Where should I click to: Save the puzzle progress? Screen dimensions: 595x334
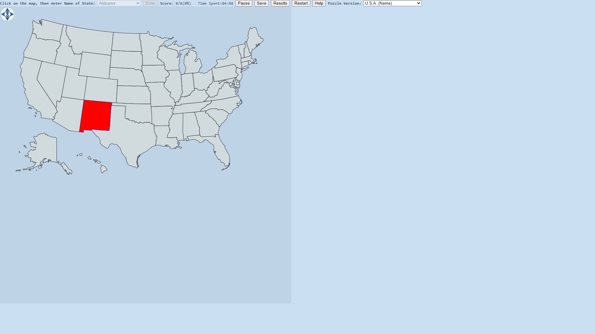pyautogui.click(x=261, y=3)
